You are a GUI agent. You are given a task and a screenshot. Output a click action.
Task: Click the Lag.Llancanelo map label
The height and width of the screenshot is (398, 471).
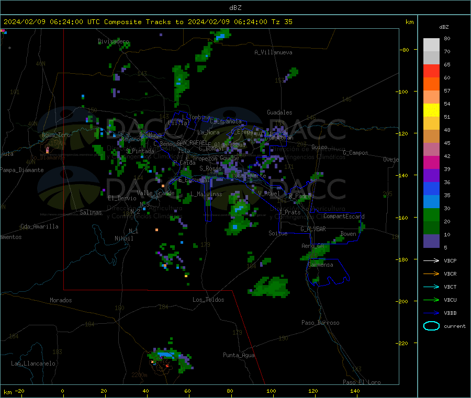(33, 363)
